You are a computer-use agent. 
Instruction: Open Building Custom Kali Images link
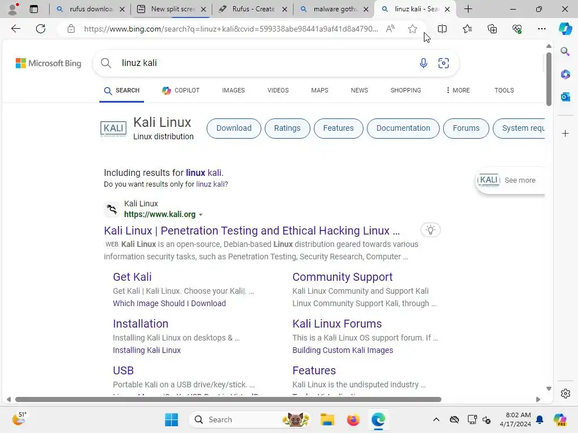pyautogui.click(x=343, y=350)
